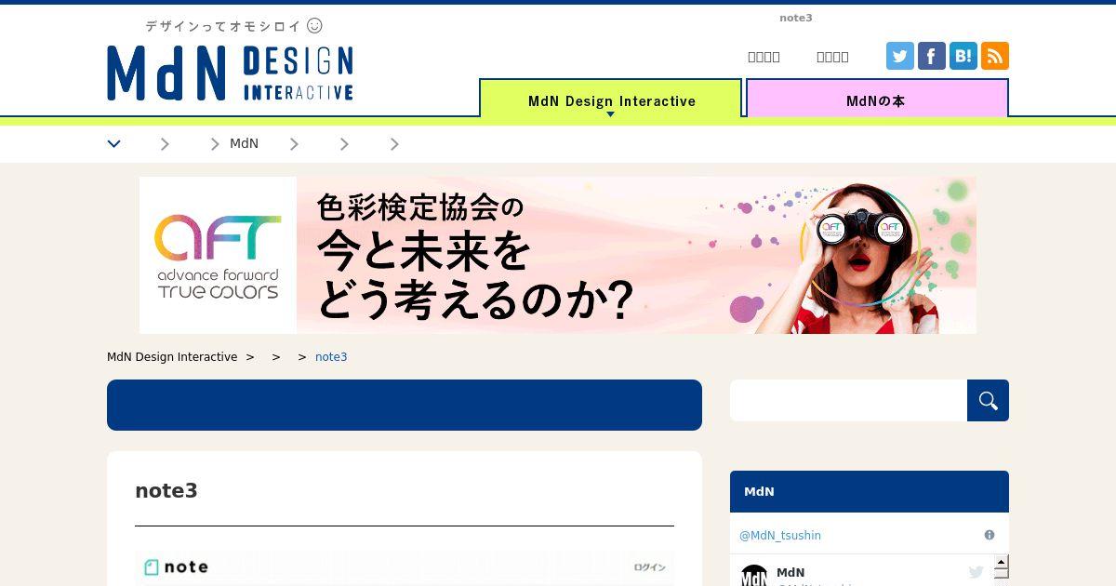Open the orange RSS feed icon

click(x=995, y=56)
